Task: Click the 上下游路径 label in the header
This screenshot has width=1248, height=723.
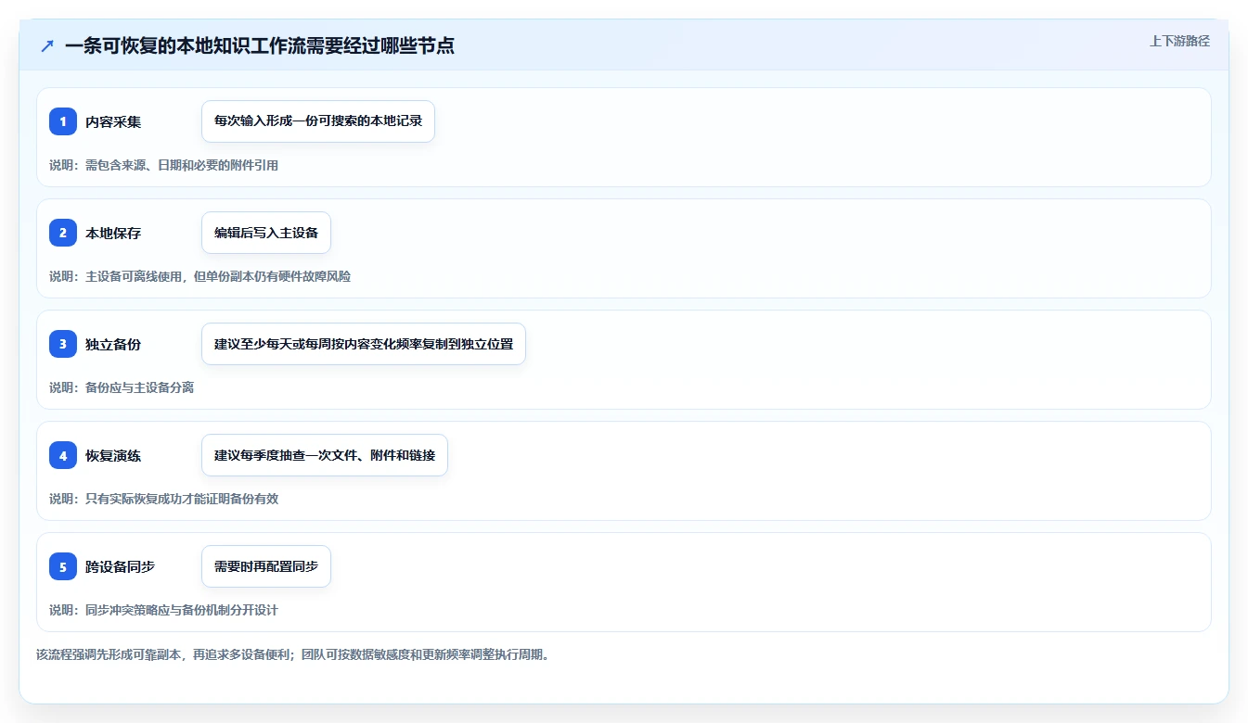Action: [x=1179, y=41]
